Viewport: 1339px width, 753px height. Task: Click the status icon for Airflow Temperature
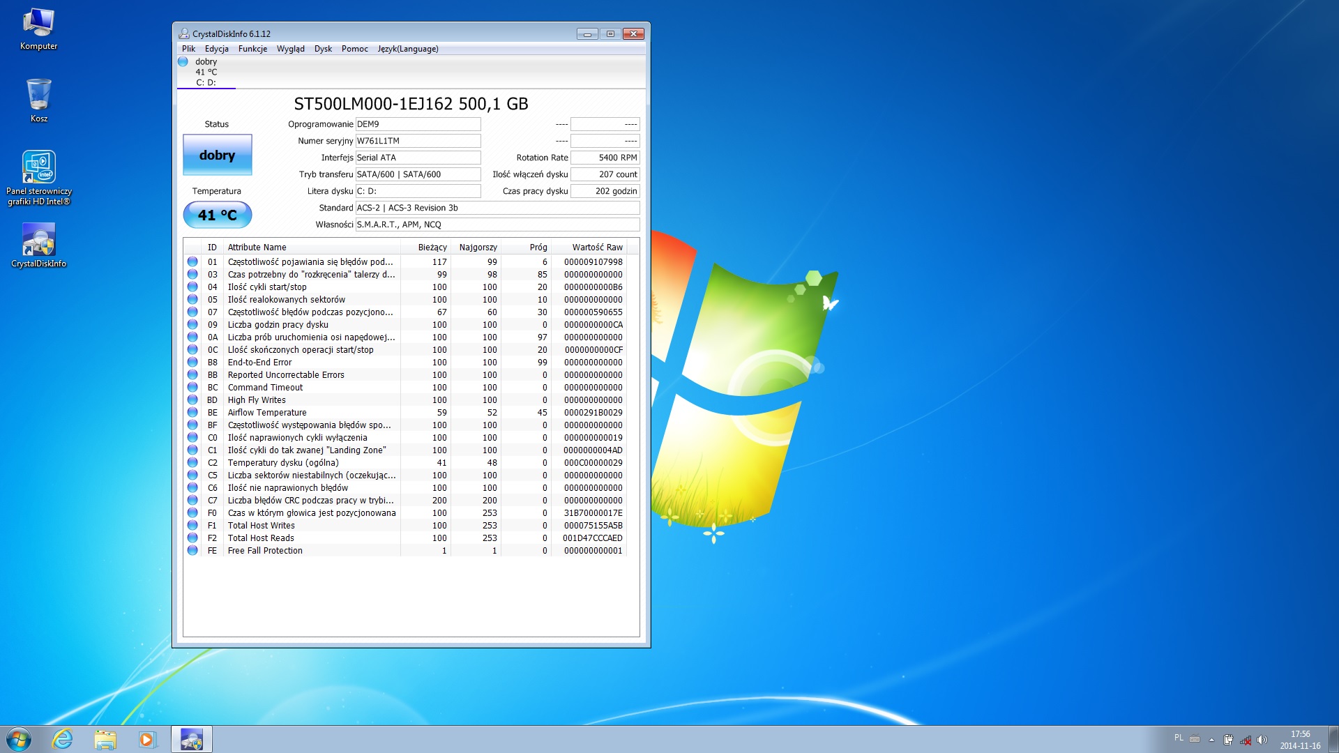[192, 412]
